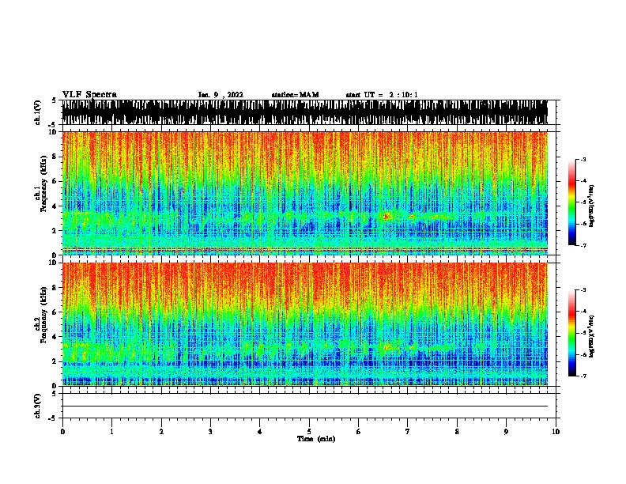The height and width of the screenshot is (484, 626).
Task: Click the ch.2 color scale bar
Action: click(x=572, y=333)
